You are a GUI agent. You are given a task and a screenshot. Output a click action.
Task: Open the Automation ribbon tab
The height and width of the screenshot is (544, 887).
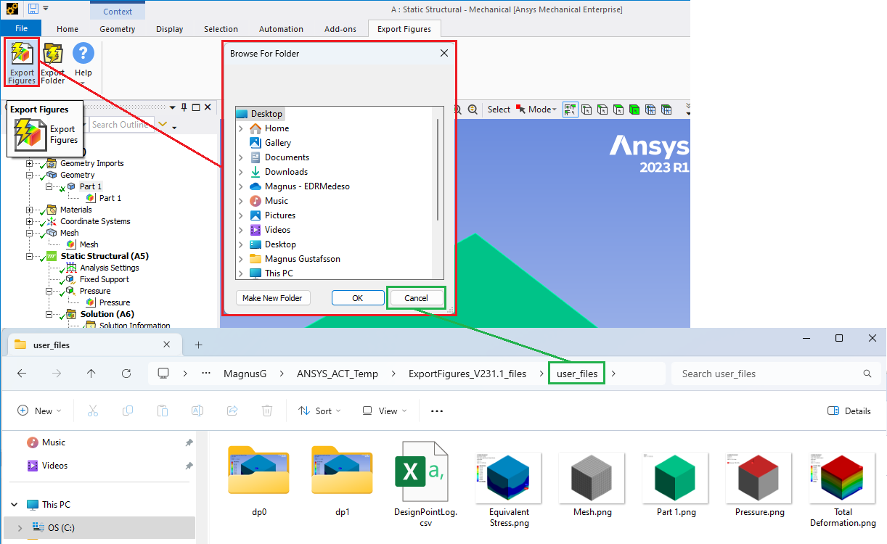click(281, 29)
